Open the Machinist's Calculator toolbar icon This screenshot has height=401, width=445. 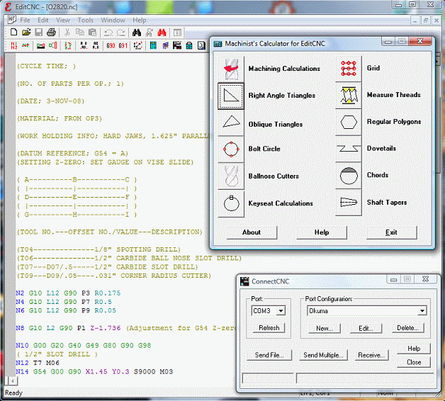click(x=153, y=45)
